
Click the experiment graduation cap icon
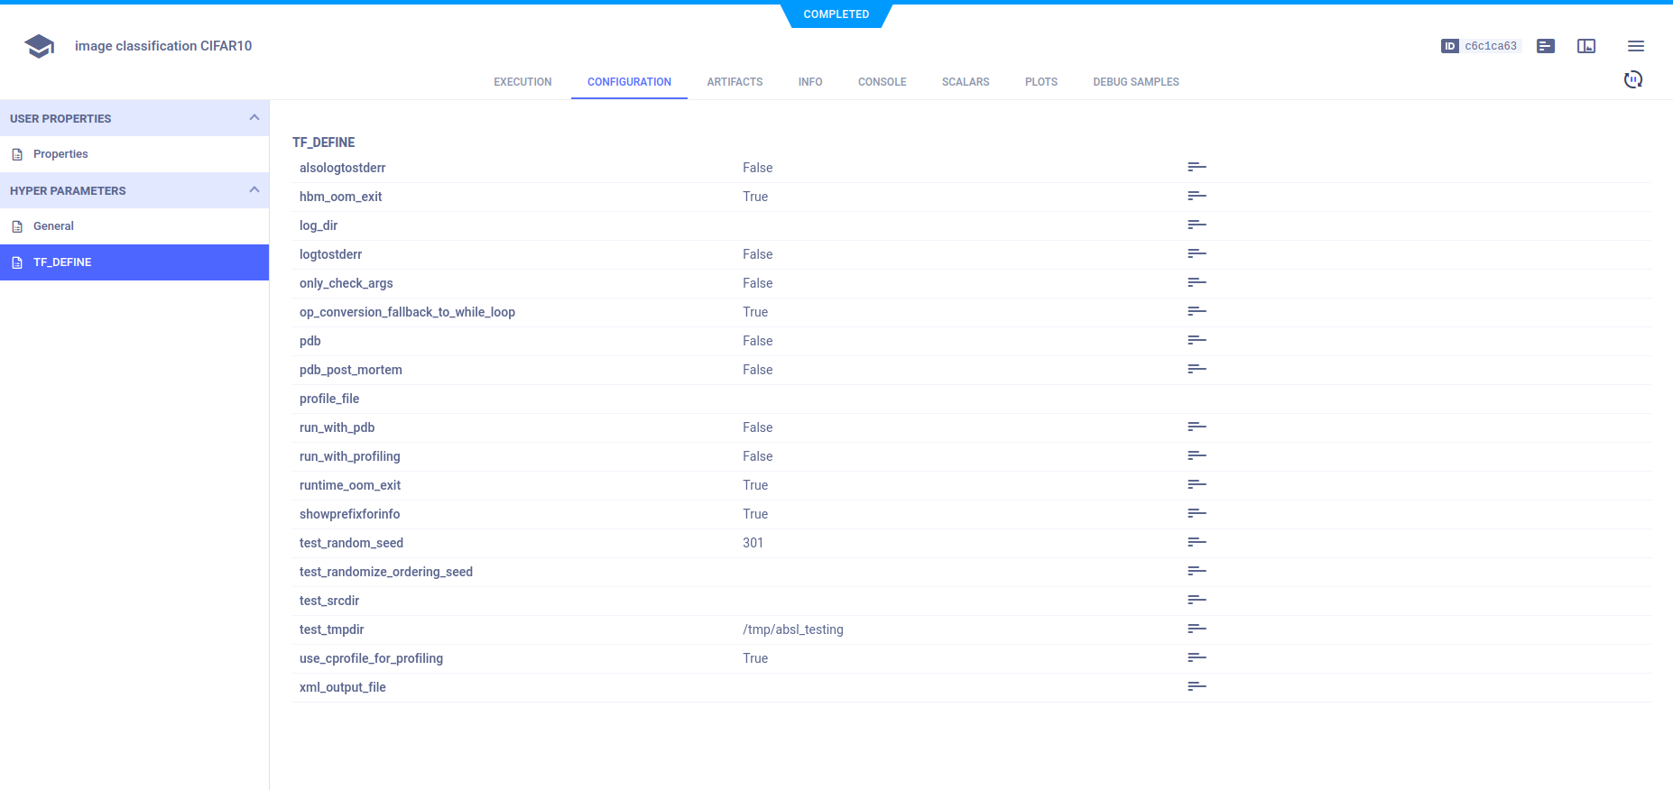[39, 46]
